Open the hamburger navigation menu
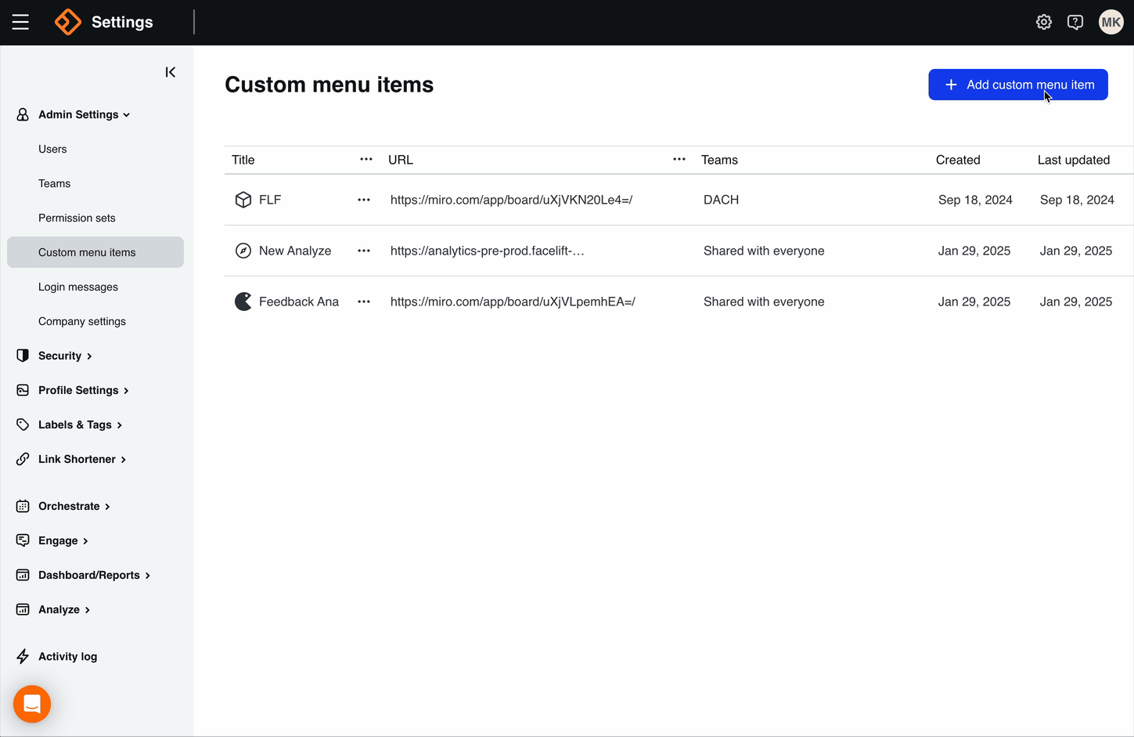Viewport: 1134px width, 737px height. (20, 22)
